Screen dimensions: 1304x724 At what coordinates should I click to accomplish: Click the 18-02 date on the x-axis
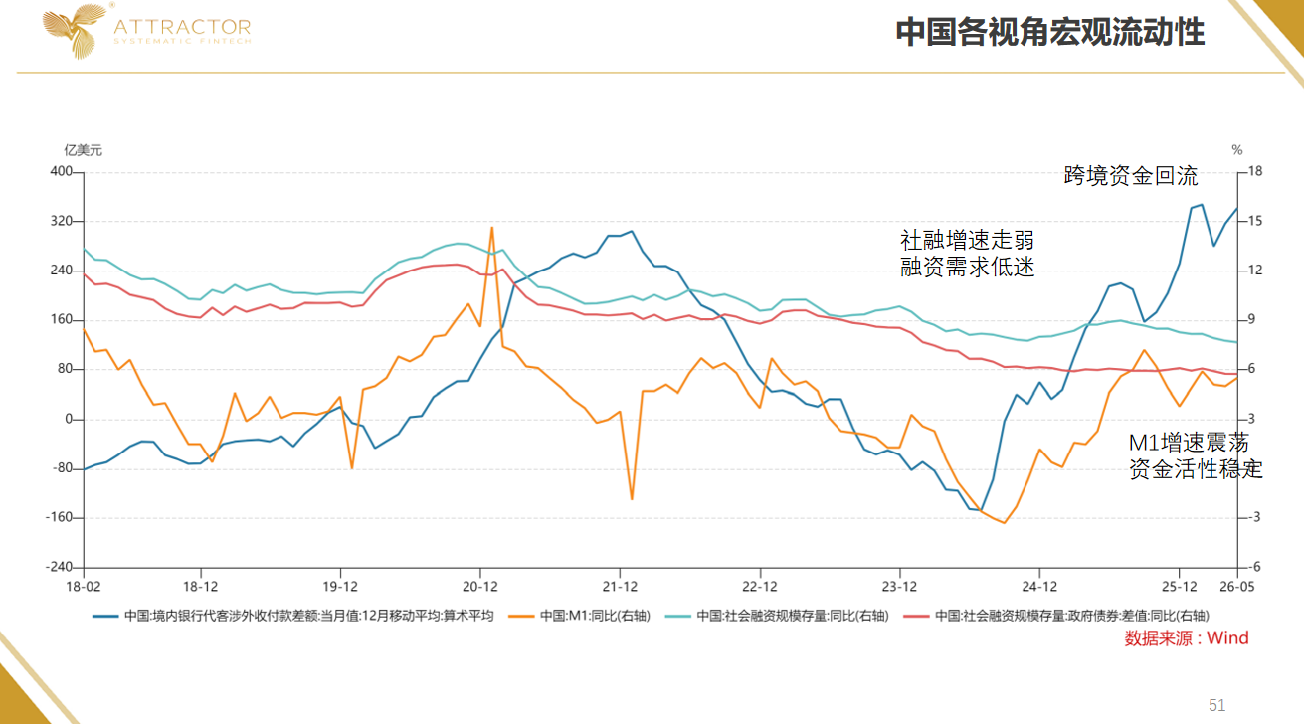84,586
